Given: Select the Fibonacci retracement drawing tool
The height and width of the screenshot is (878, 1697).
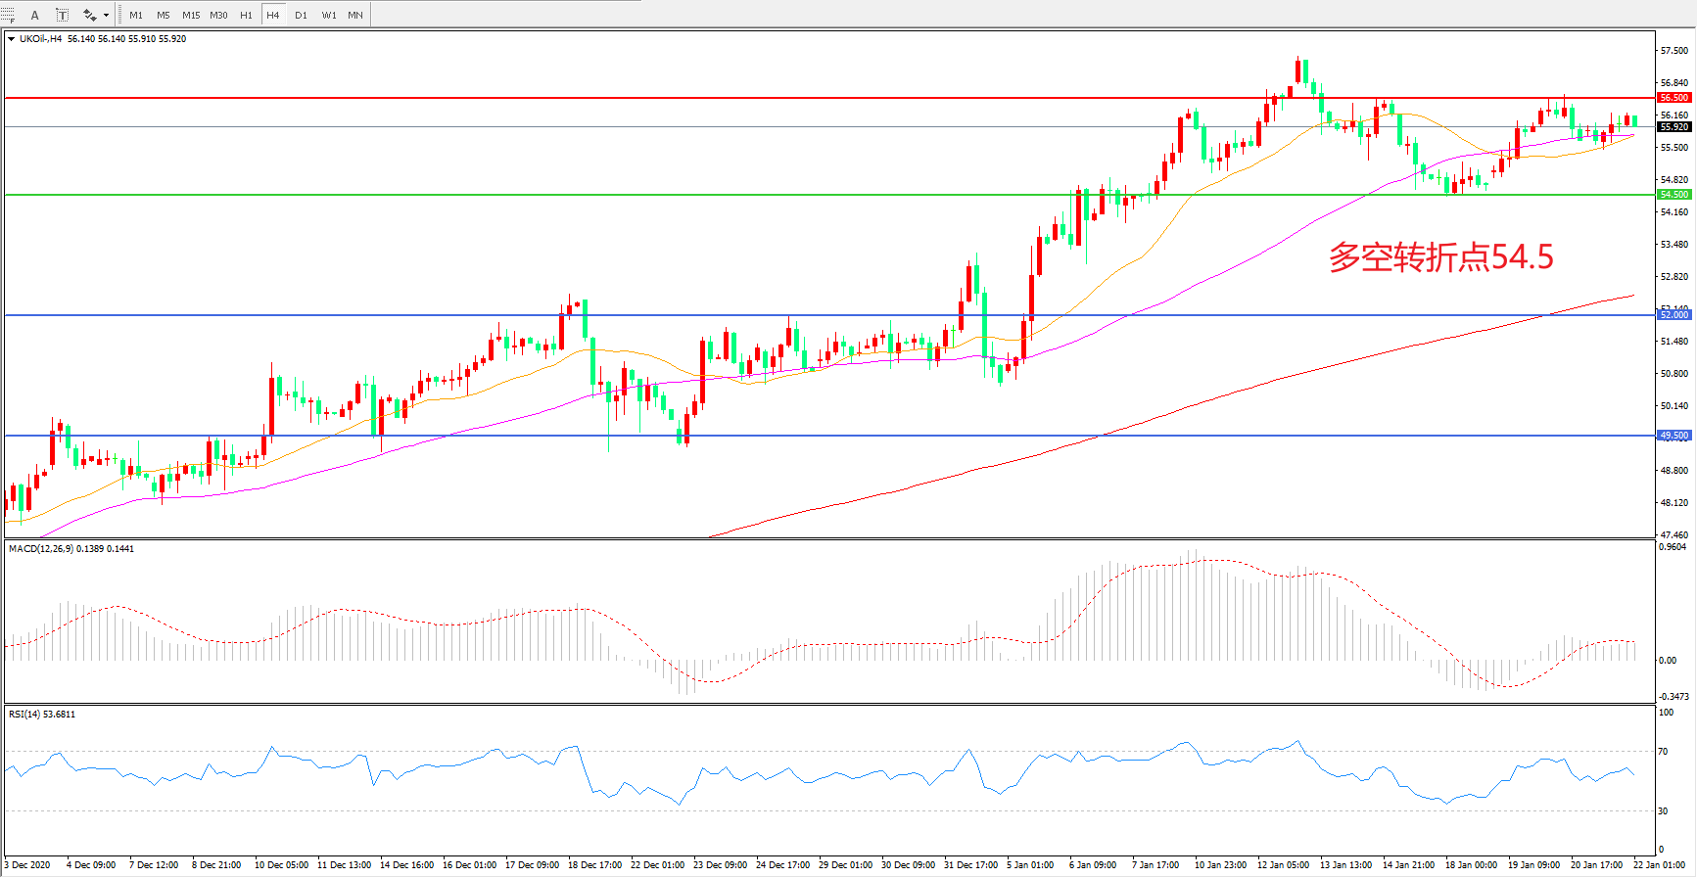Looking at the screenshot, I should click(8, 15).
